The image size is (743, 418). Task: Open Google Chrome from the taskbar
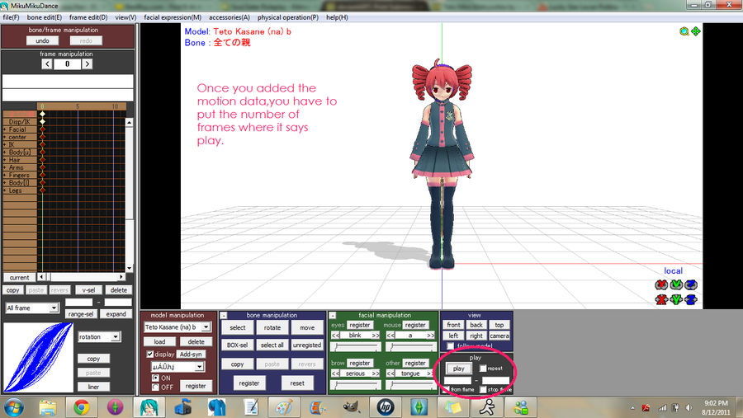pyautogui.click(x=81, y=407)
